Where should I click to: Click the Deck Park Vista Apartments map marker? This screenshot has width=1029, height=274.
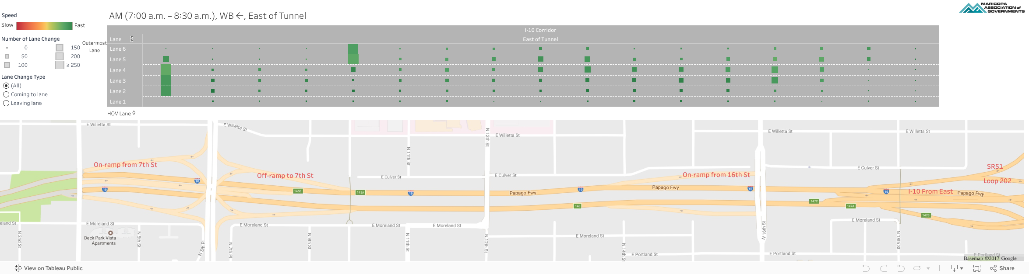111,233
